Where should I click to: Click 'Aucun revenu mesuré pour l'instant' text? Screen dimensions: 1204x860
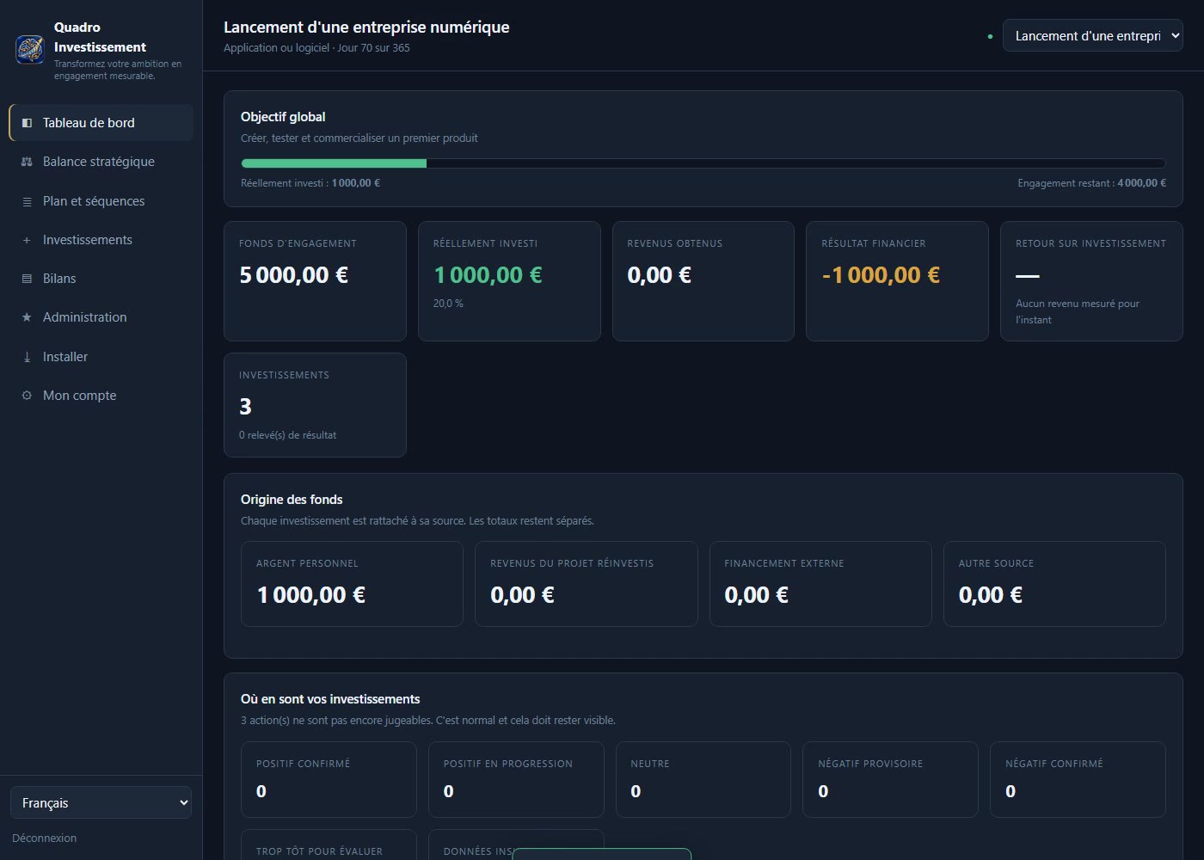[x=1078, y=311]
